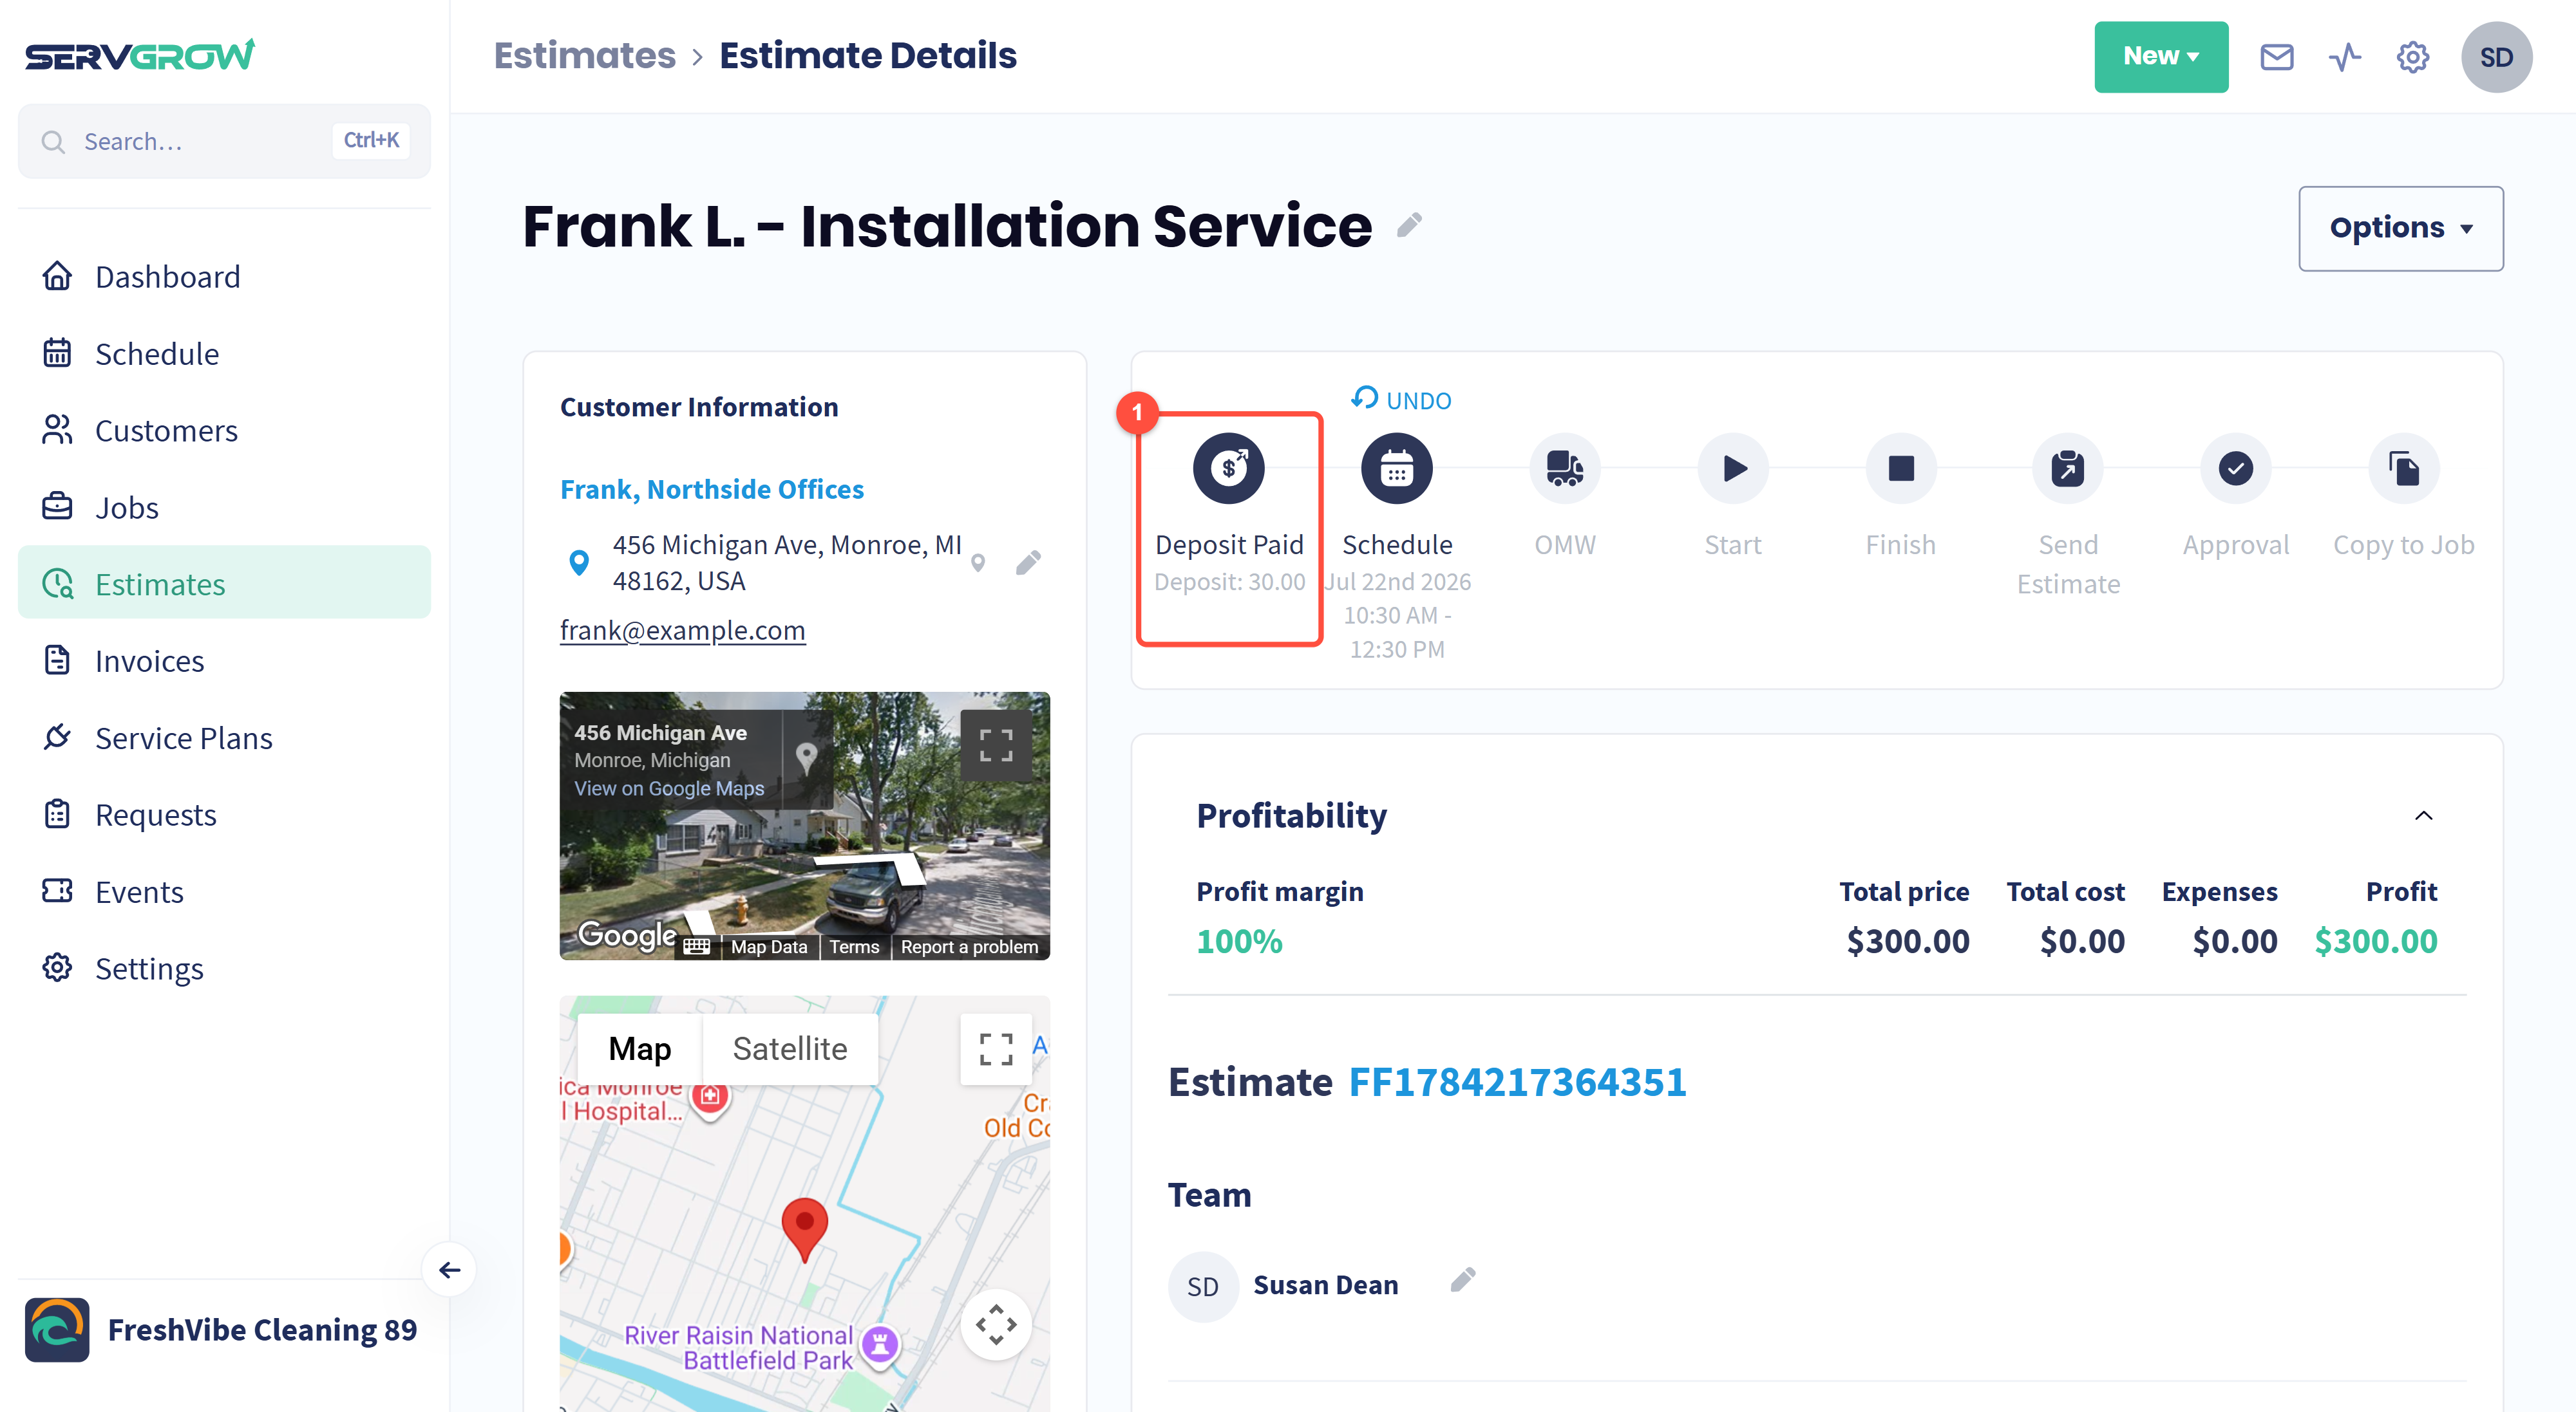
Task: Open the New dropdown button
Action: pos(2160,57)
